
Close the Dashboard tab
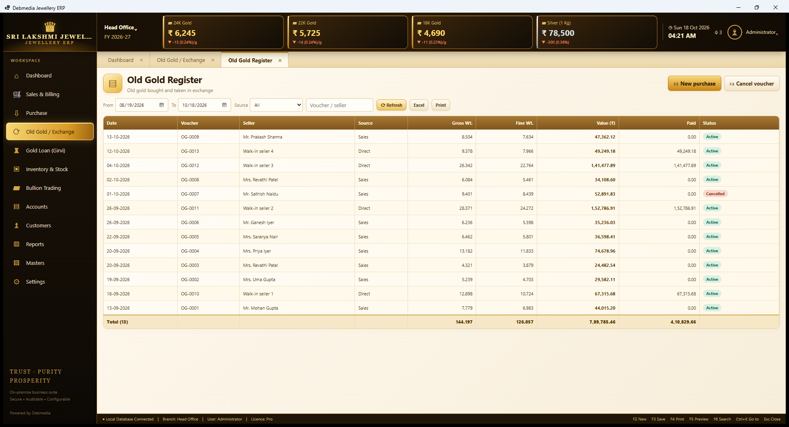click(x=141, y=60)
